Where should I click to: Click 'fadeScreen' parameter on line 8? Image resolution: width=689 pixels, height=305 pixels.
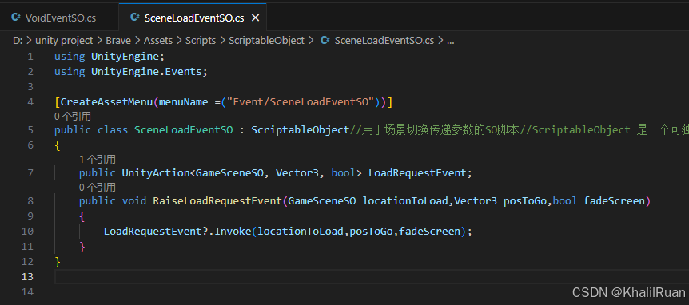point(614,201)
